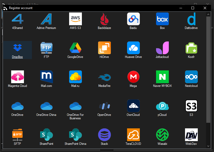Select the OwnCloud icon

click(x=133, y=106)
